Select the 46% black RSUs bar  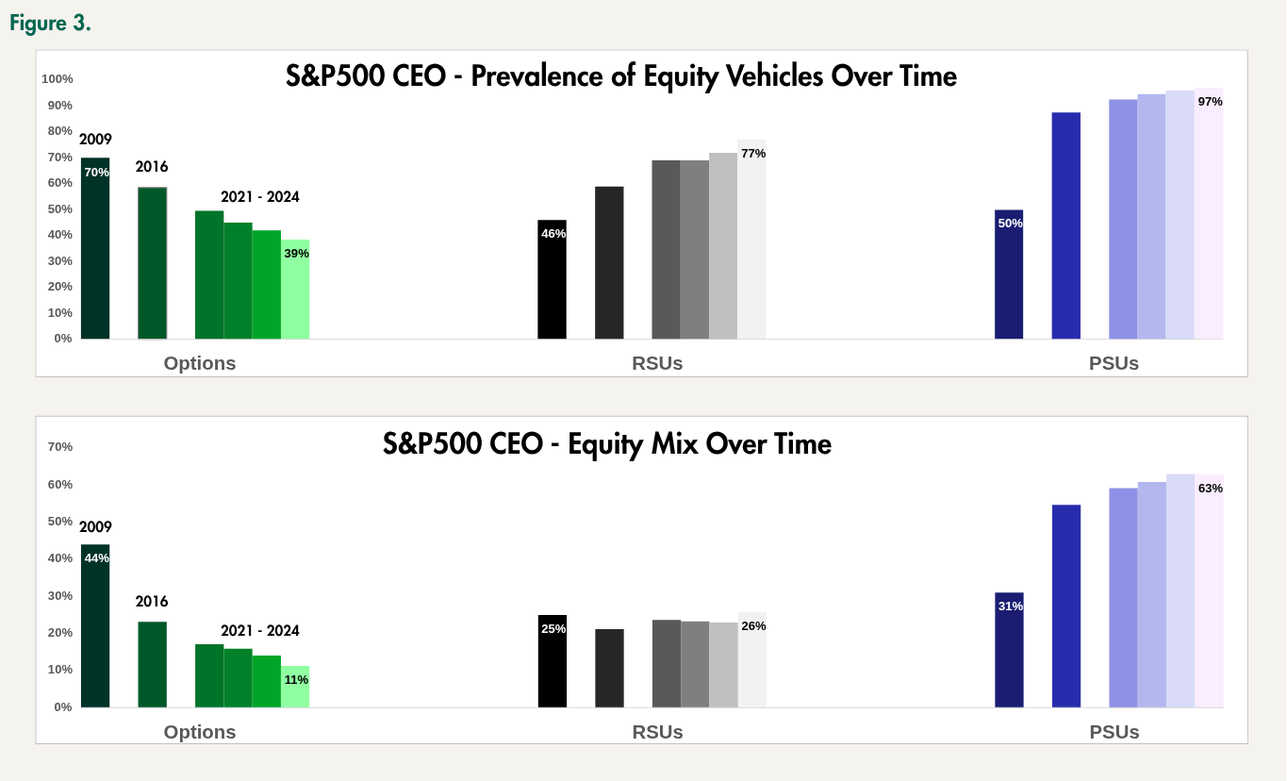[553, 283]
